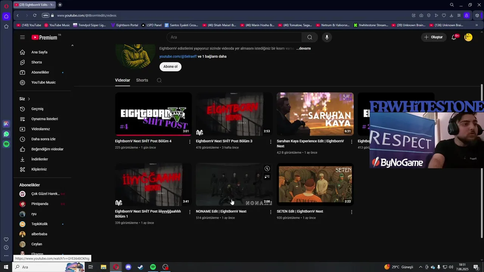Open Opera sidebar WhatsApp icon
Viewport: 484px width, 272px height.
click(x=6, y=134)
